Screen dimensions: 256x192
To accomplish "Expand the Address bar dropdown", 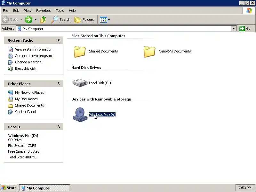I will tap(234, 28).
